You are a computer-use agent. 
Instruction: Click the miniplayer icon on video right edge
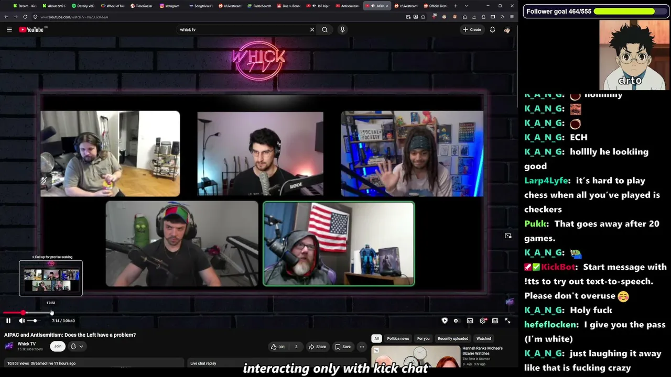point(508,236)
